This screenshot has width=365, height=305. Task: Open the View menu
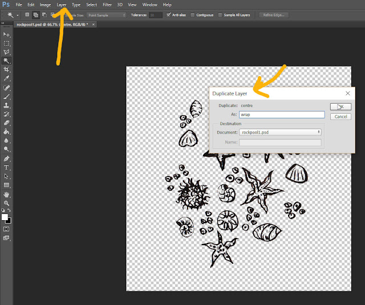pyautogui.click(x=132, y=5)
